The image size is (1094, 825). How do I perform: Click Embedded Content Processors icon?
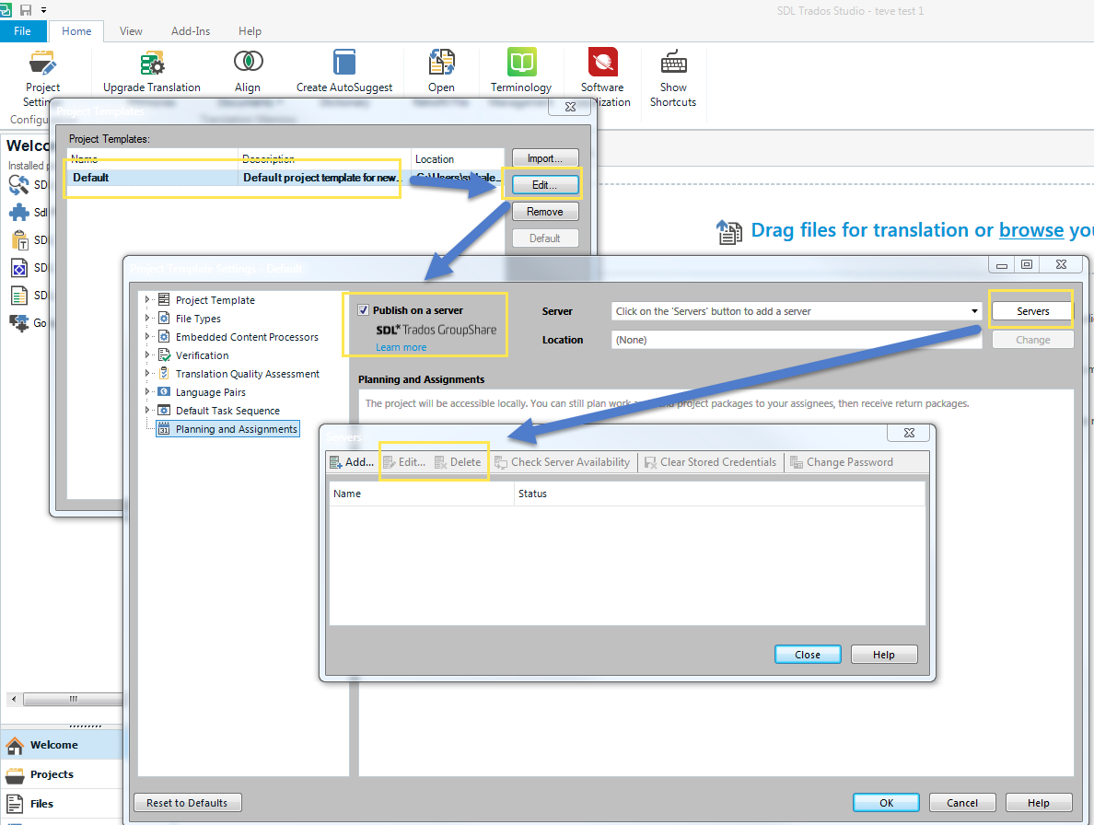(x=164, y=336)
